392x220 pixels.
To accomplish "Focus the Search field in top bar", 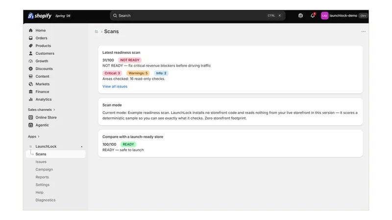I will [x=197, y=16].
